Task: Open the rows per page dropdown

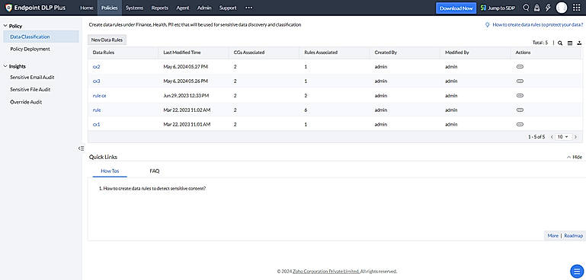Action: point(563,137)
